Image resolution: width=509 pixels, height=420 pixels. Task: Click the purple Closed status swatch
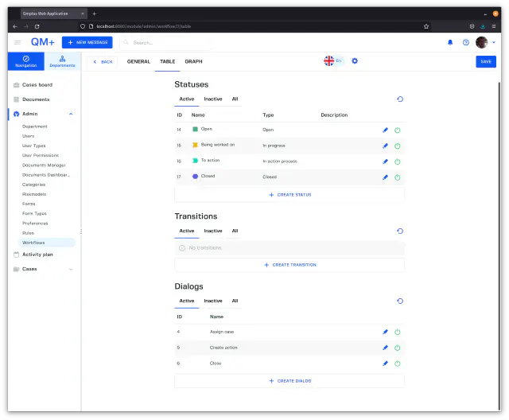[195, 177]
